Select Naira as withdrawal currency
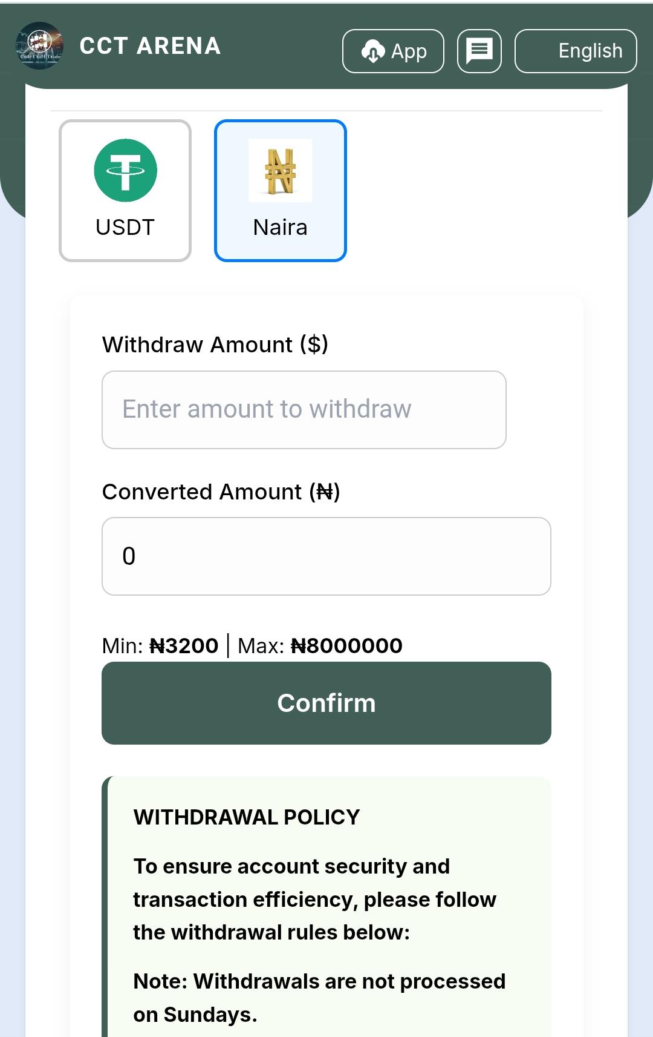The height and width of the screenshot is (1037, 653). (280, 191)
